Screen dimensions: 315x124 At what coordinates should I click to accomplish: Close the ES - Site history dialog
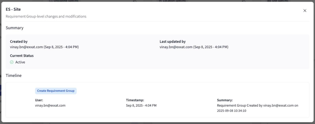(x=305, y=11)
